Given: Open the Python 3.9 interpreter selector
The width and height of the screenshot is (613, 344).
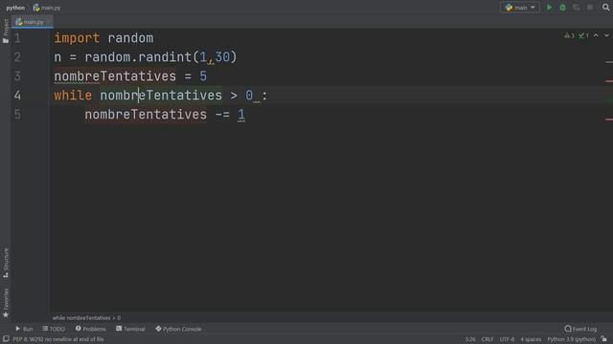Looking at the screenshot, I should [x=571, y=339].
